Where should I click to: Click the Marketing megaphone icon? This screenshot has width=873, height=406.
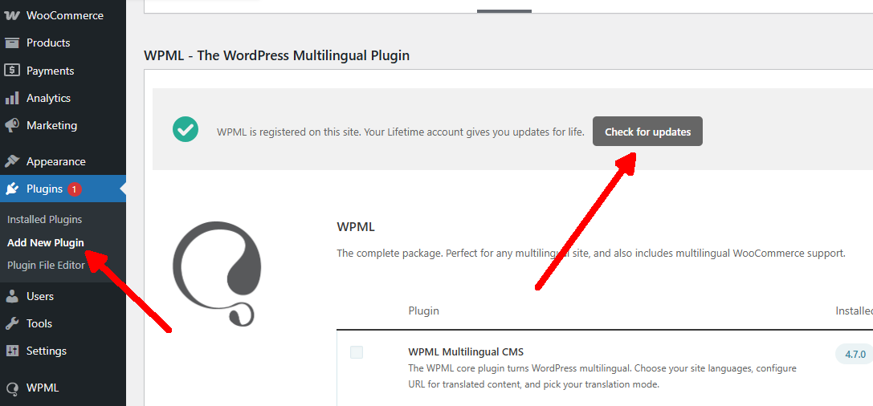12,126
